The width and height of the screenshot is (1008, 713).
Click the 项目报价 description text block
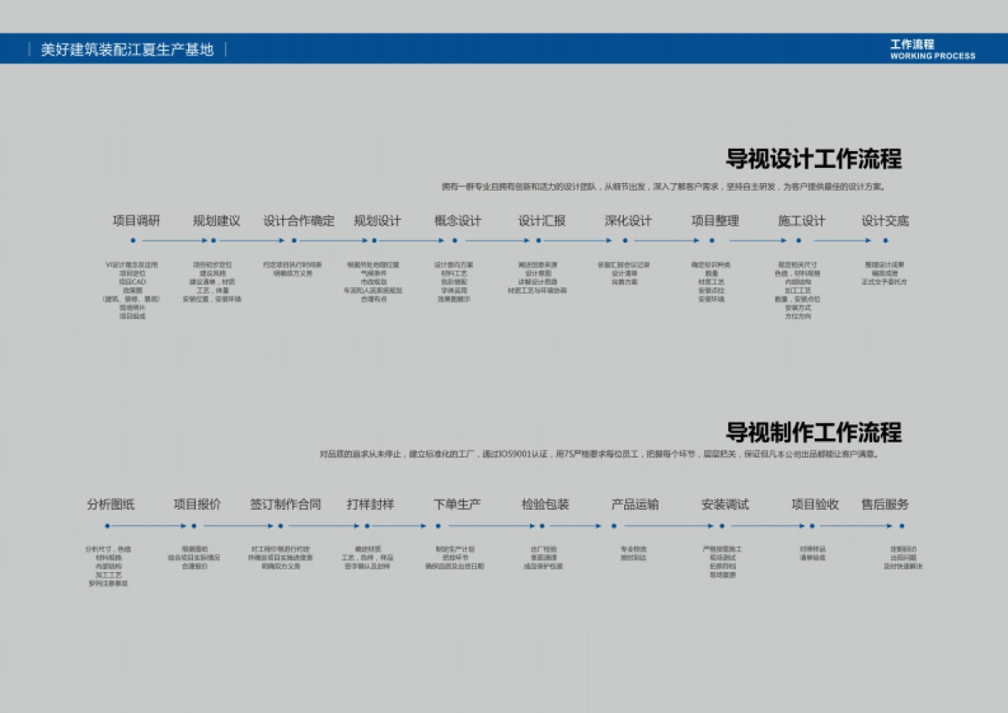(x=193, y=558)
